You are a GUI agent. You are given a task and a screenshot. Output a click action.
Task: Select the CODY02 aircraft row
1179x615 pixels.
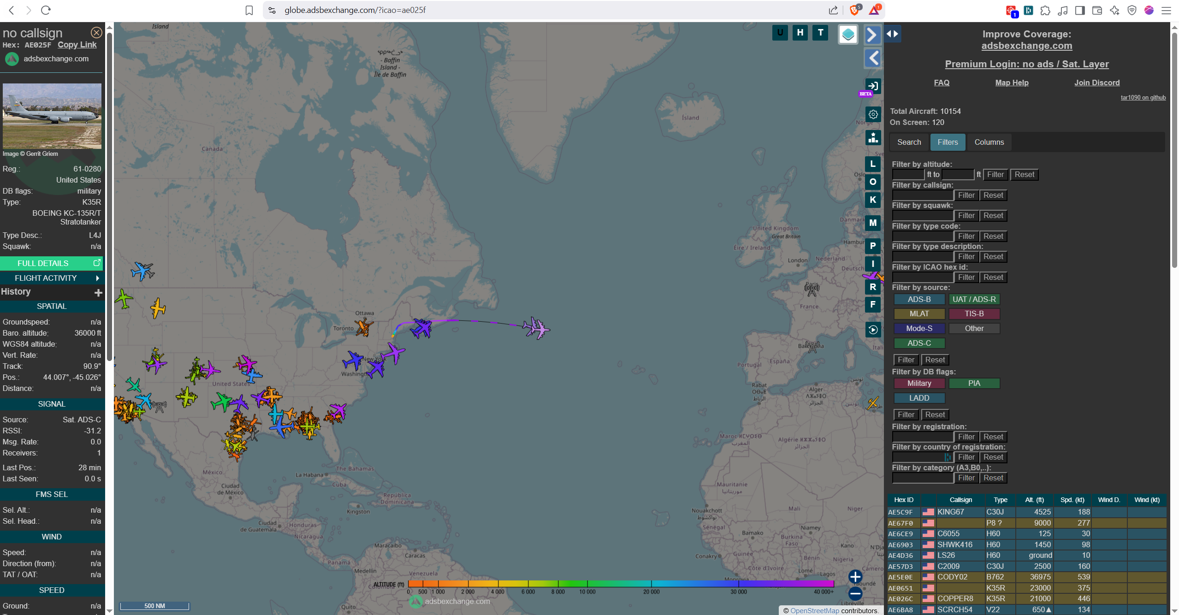(1027, 577)
